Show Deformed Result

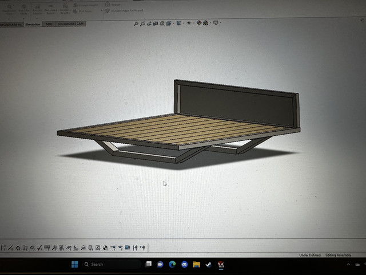coord(51,9)
